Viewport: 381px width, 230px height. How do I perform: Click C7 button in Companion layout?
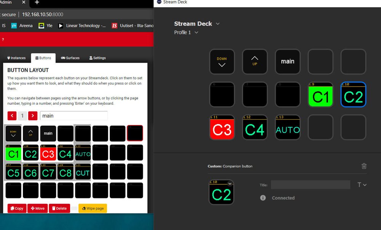(x=48, y=171)
